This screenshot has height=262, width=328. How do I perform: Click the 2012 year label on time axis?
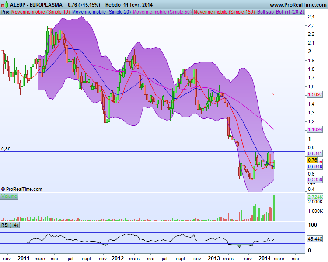click(x=118, y=259)
